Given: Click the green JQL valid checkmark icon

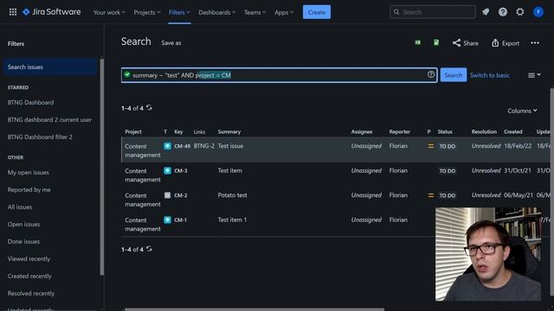Looking at the screenshot, I should tap(127, 75).
